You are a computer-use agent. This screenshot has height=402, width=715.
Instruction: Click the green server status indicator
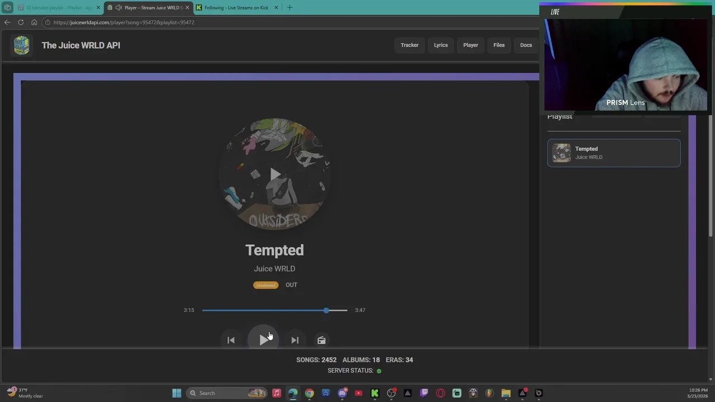379,371
